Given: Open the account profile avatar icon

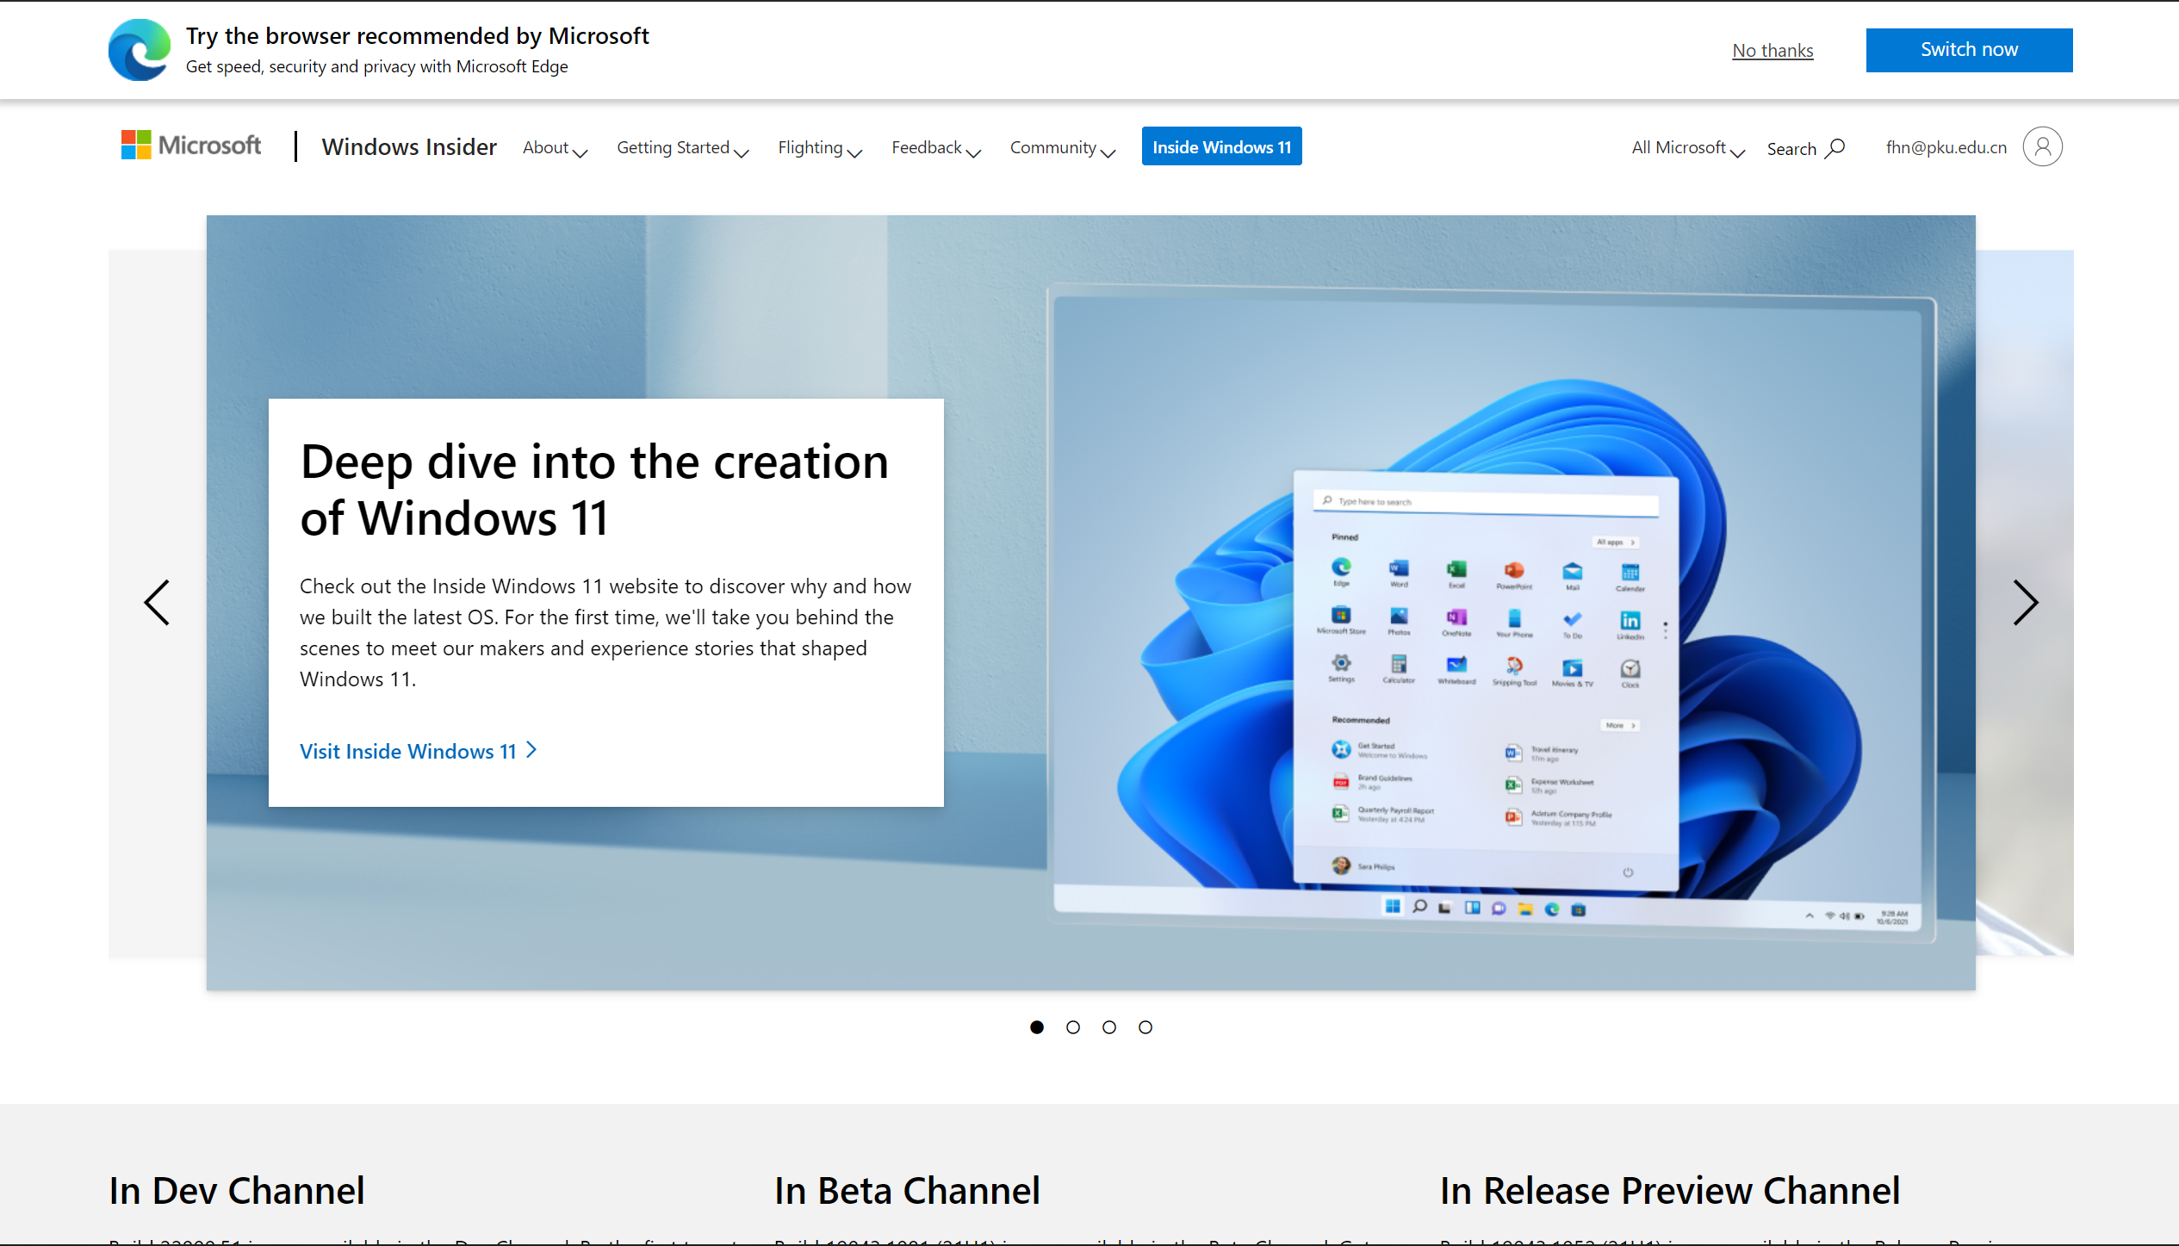Looking at the screenshot, I should [x=2042, y=146].
